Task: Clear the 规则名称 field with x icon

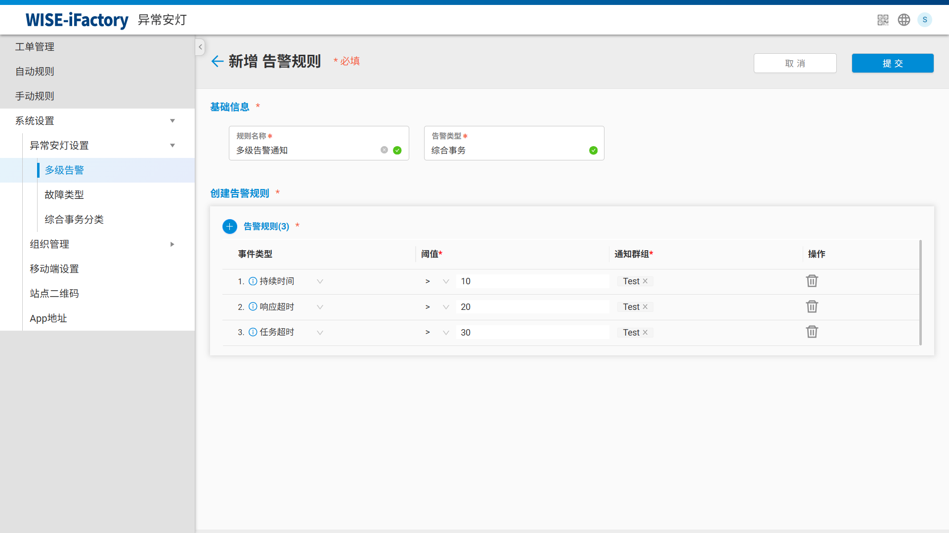Action: [384, 150]
